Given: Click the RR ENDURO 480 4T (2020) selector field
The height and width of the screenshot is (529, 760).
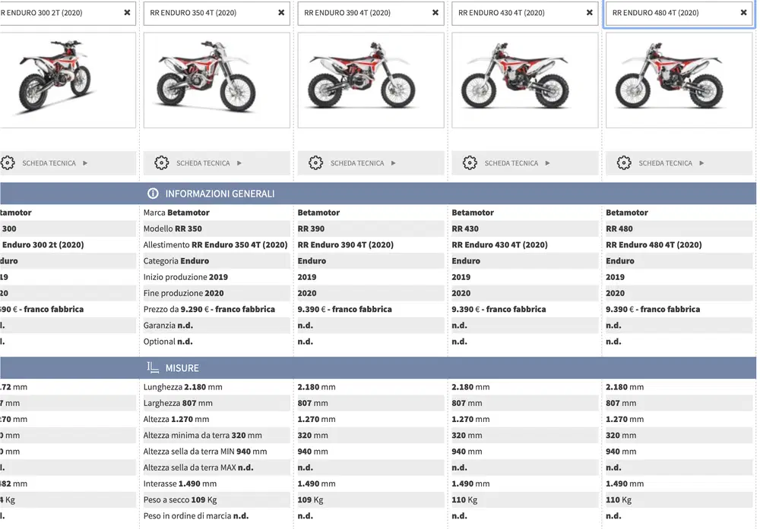Looking at the screenshot, I should point(679,13).
